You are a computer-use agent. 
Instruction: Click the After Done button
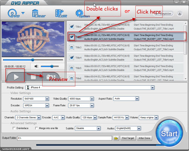click(x=144, y=138)
